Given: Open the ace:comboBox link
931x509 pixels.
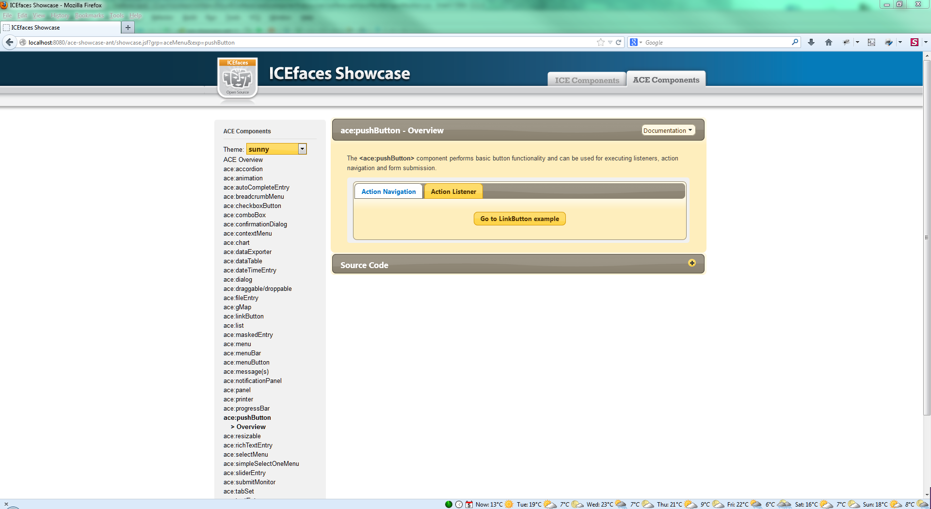Looking at the screenshot, I should [244, 215].
